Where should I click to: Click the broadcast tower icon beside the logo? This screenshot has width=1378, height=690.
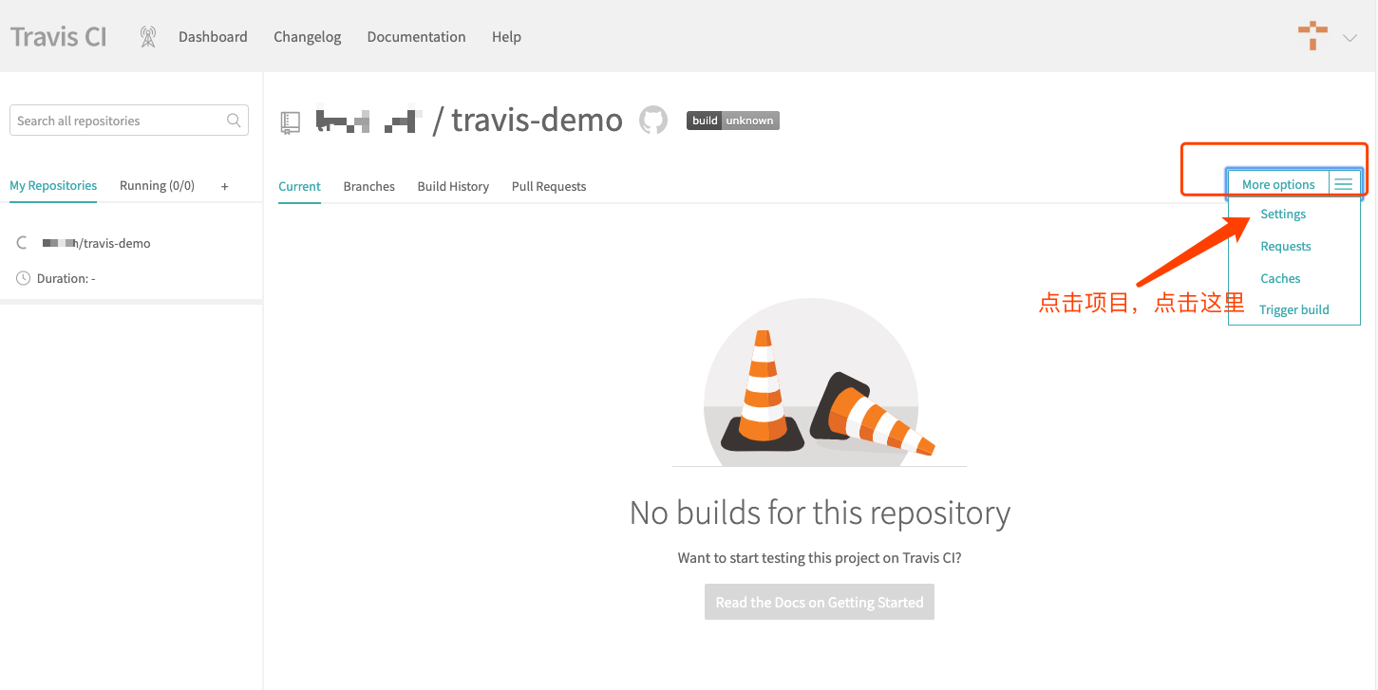click(x=147, y=37)
